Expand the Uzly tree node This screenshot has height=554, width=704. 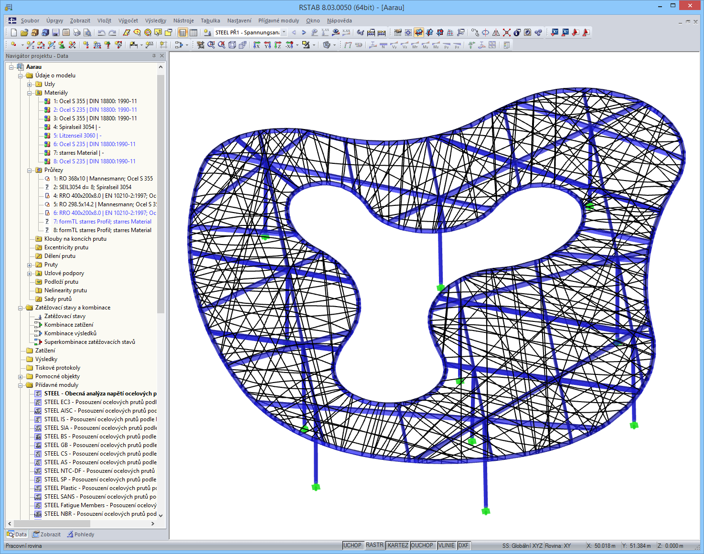point(30,84)
